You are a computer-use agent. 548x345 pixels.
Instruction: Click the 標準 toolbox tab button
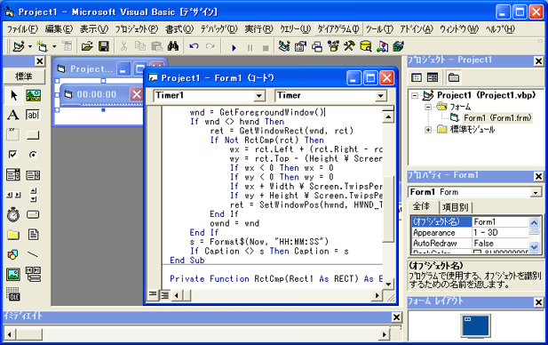[x=24, y=76]
